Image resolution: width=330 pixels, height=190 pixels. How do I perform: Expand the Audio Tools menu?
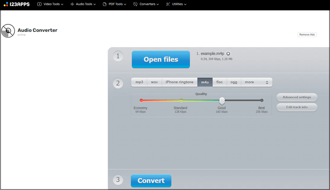84,4
